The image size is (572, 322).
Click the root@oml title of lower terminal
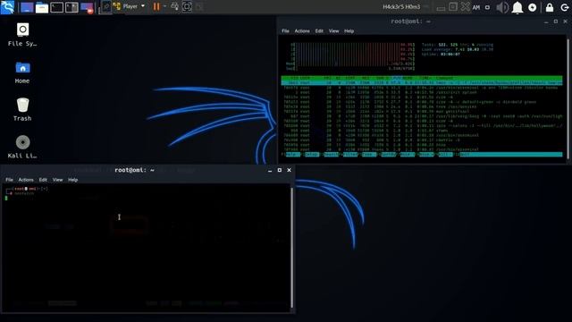[134, 170]
